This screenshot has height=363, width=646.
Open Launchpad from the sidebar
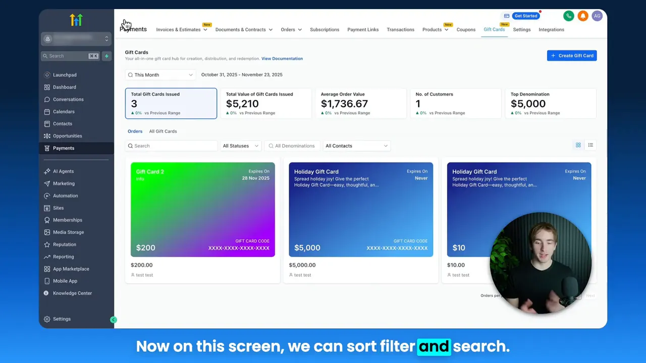[x=65, y=75]
